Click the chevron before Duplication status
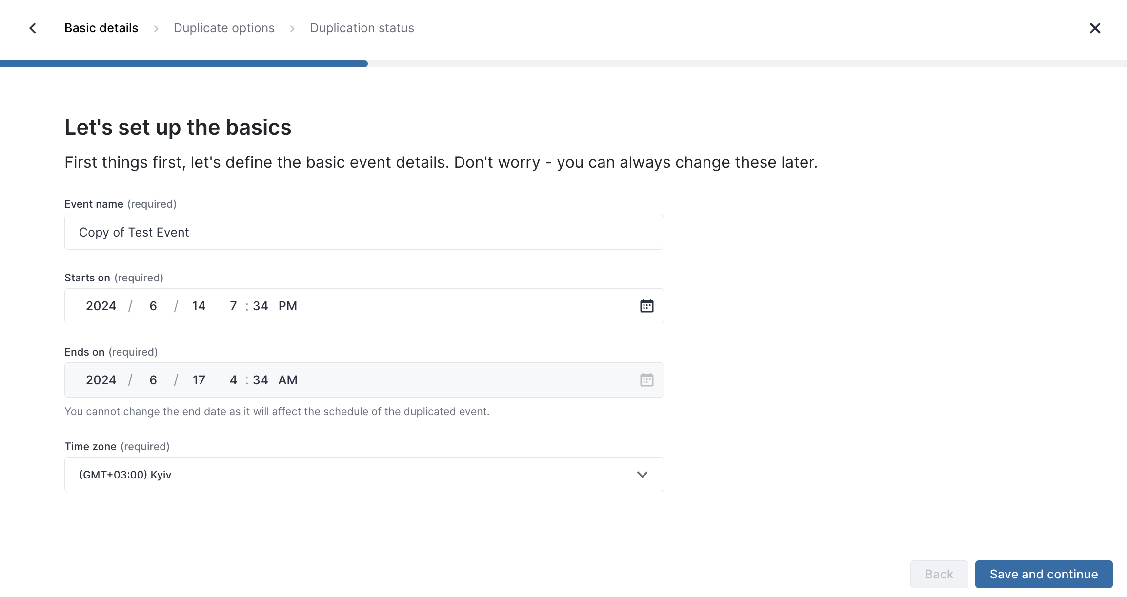 [292, 29]
